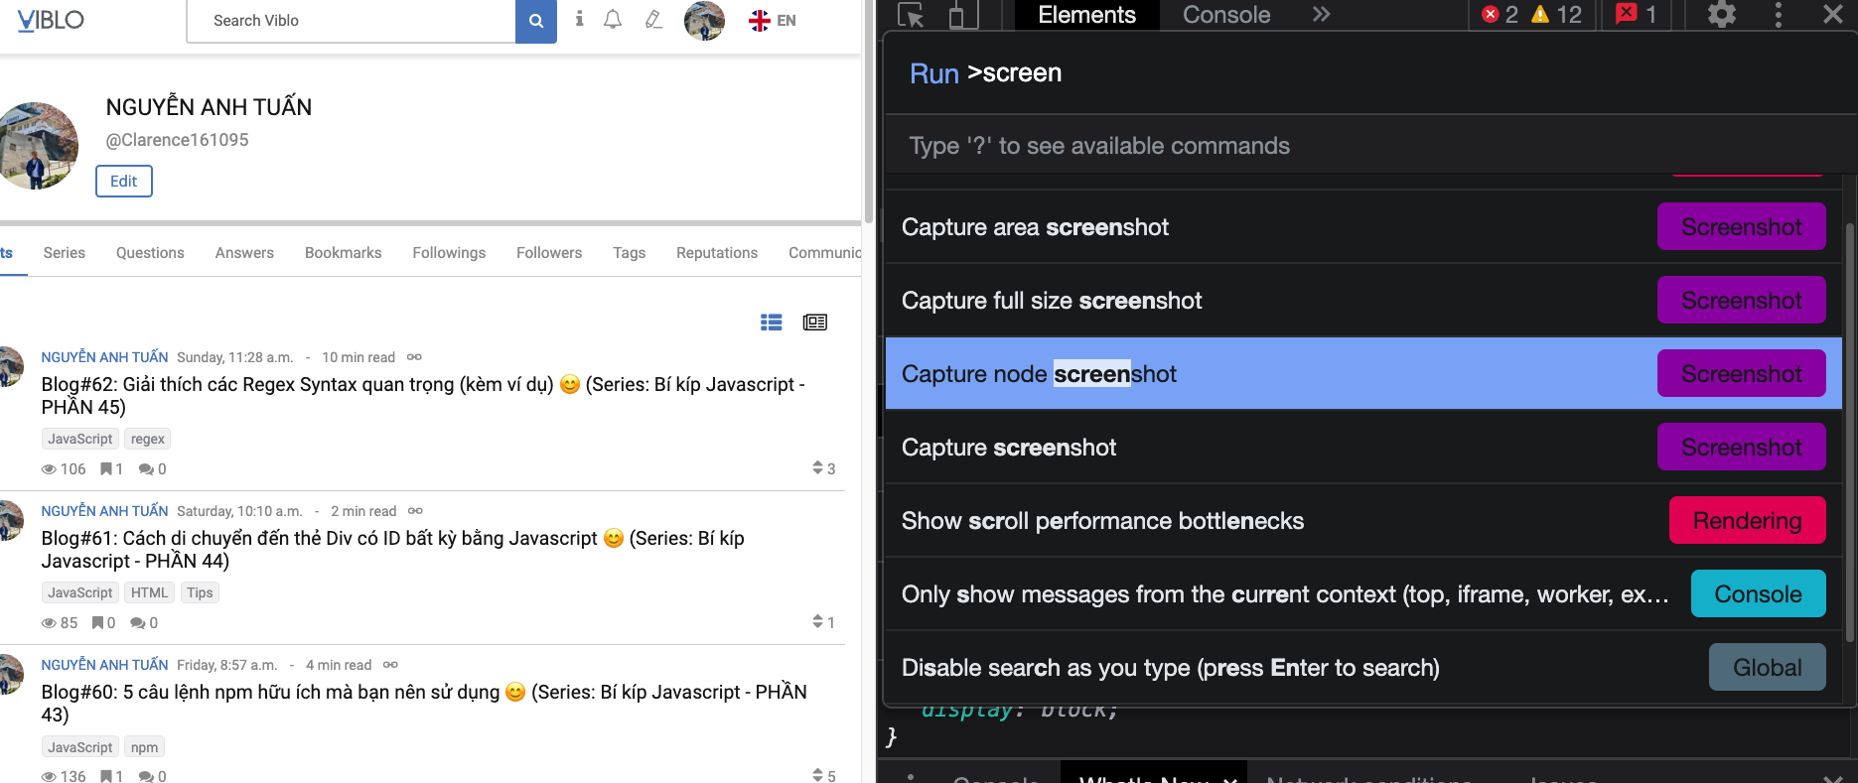Open the notifications bell icon
This screenshot has height=783, width=1858.
tap(613, 19)
